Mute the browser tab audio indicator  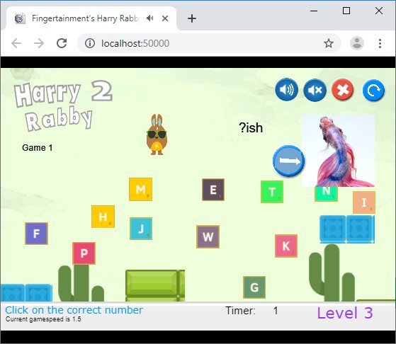point(149,18)
